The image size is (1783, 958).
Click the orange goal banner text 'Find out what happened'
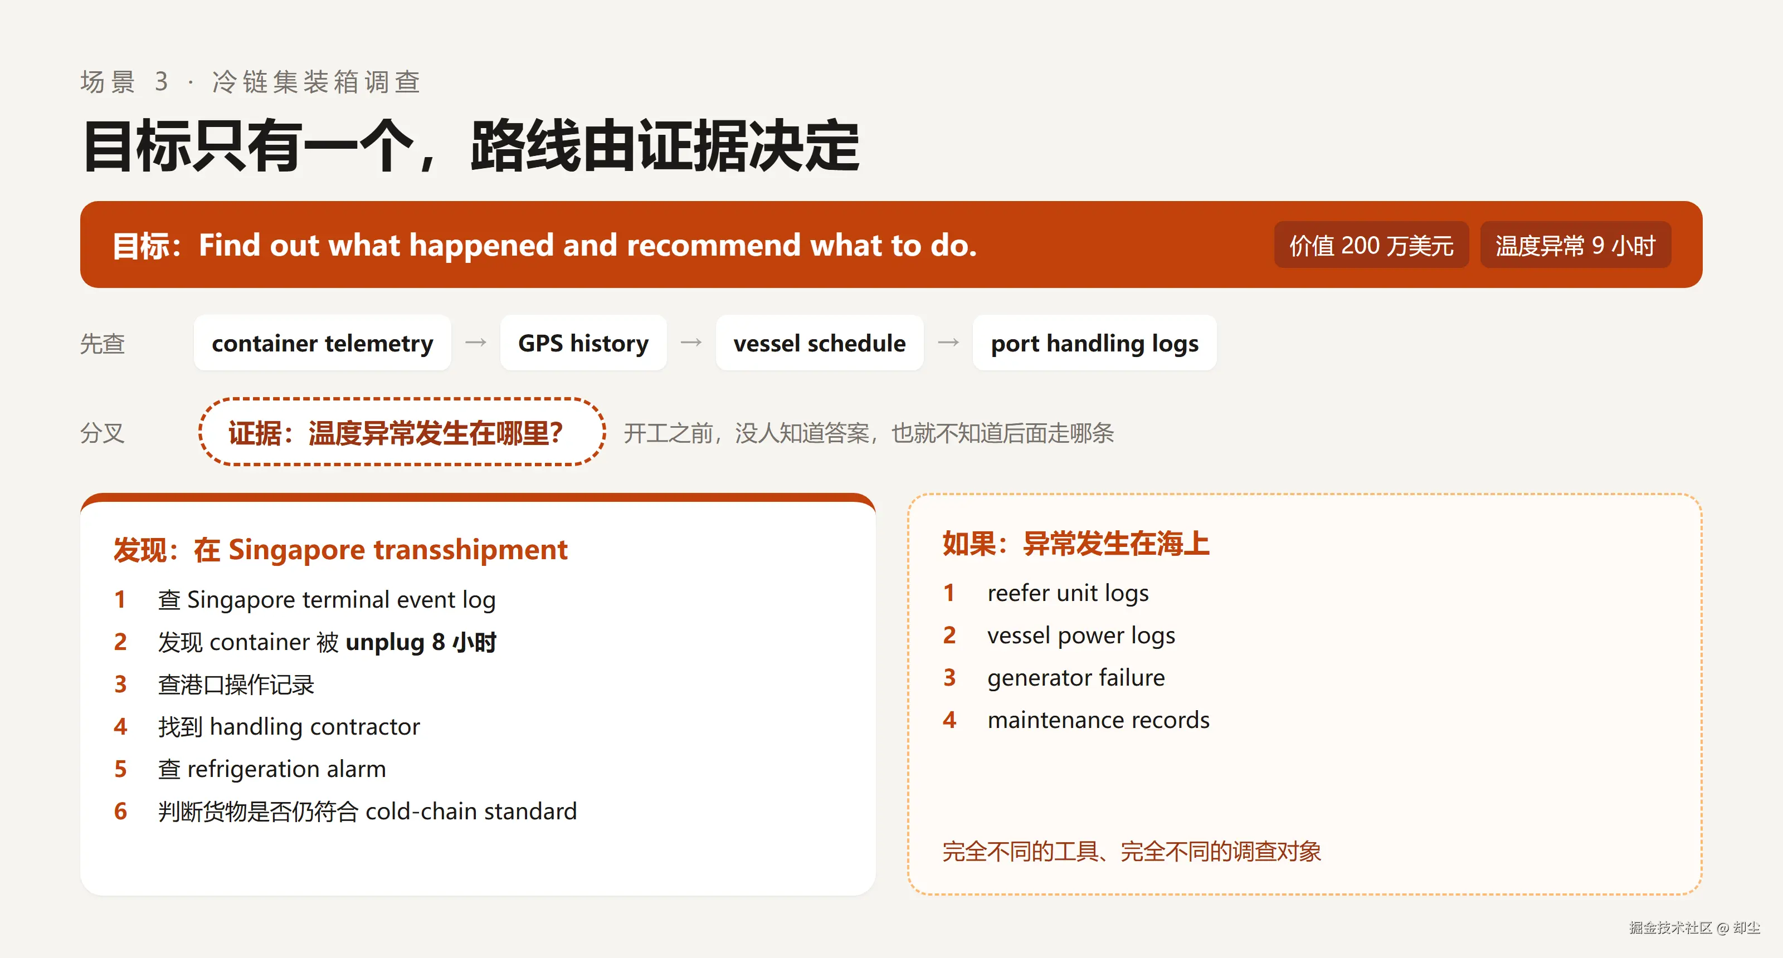click(x=377, y=245)
